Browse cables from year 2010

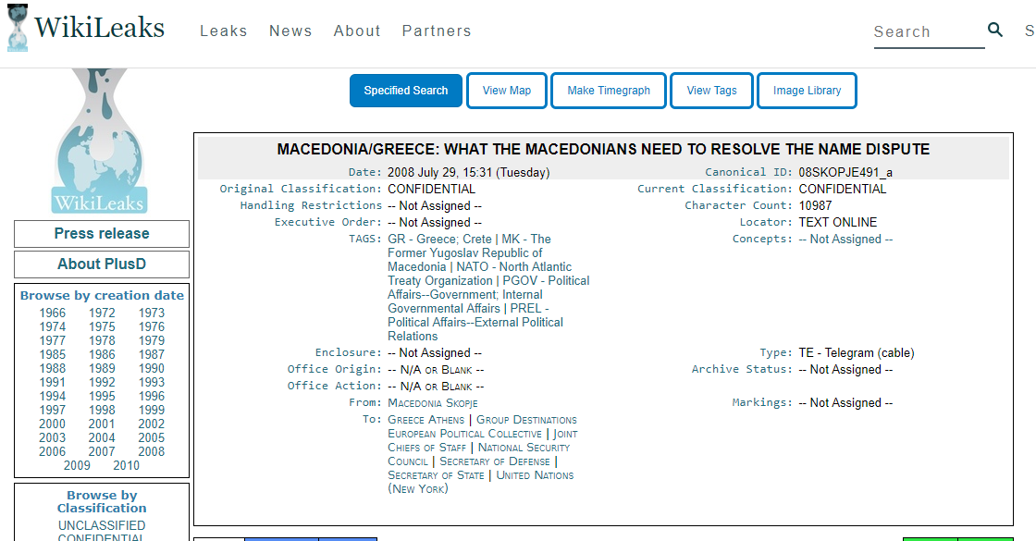[127, 465]
